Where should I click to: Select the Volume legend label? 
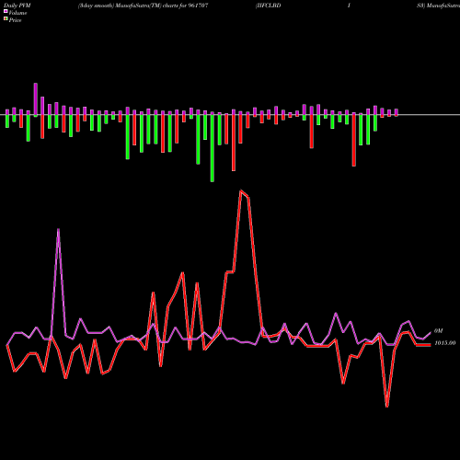click(17, 13)
